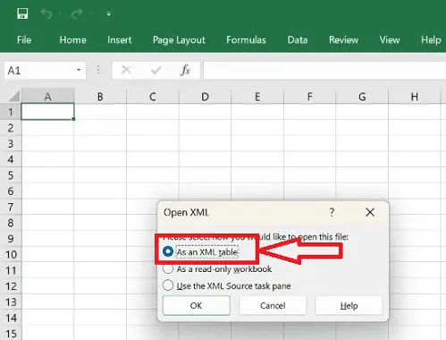Screen dimensions: 446x340
Task: Select column E header
Action: click(x=257, y=97)
